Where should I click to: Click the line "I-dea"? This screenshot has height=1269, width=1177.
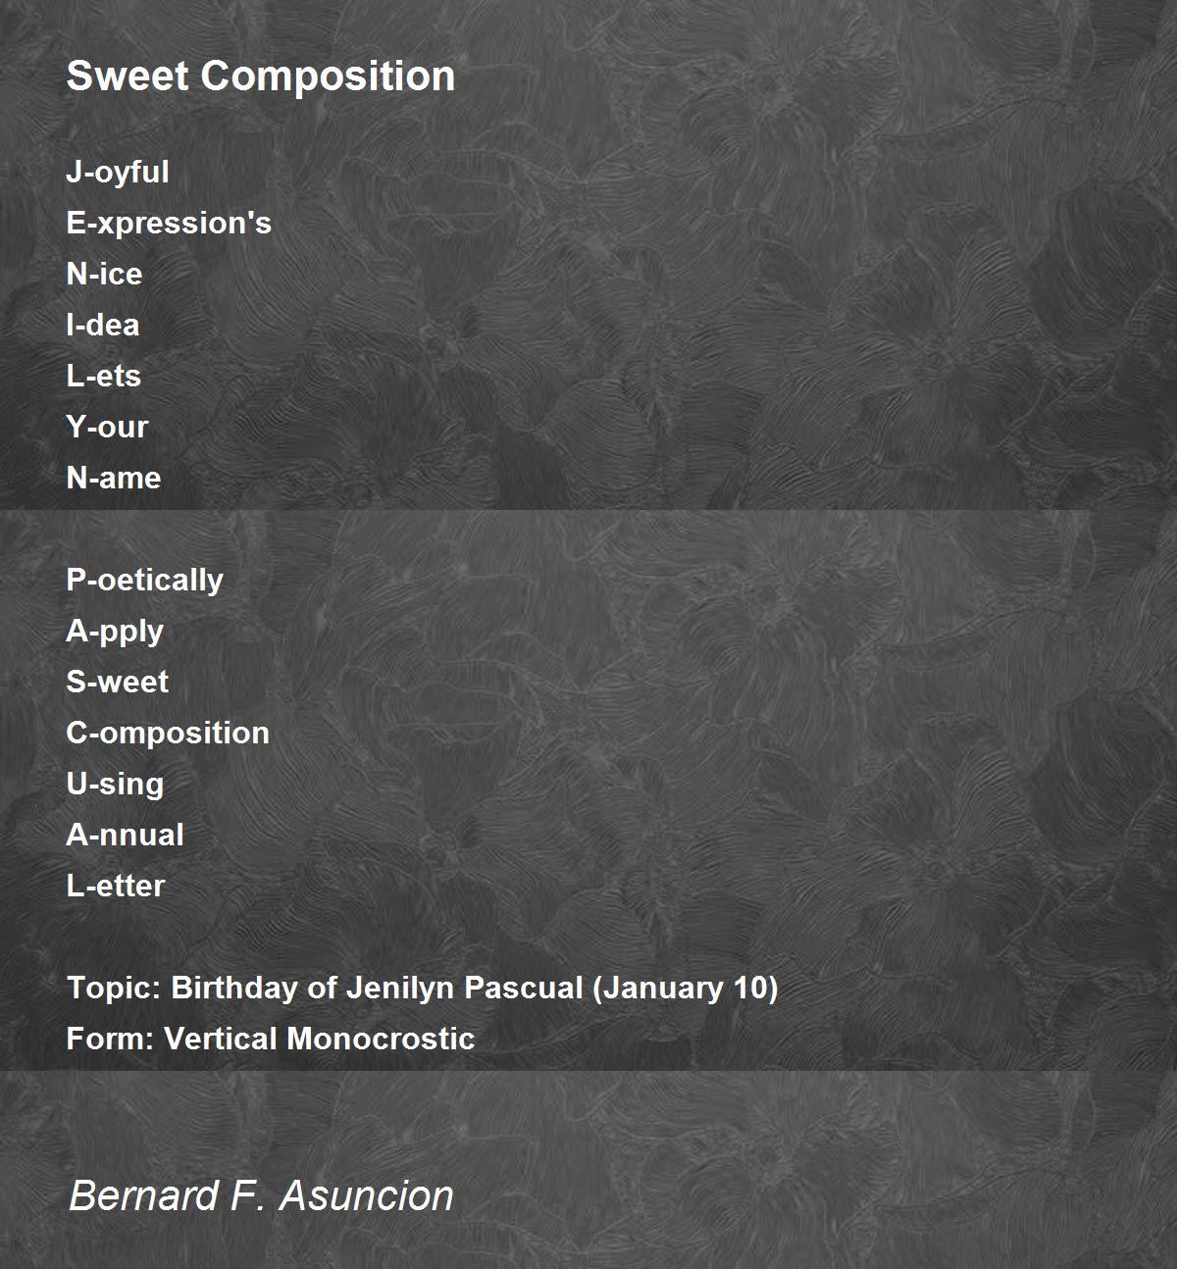coord(103,325)
